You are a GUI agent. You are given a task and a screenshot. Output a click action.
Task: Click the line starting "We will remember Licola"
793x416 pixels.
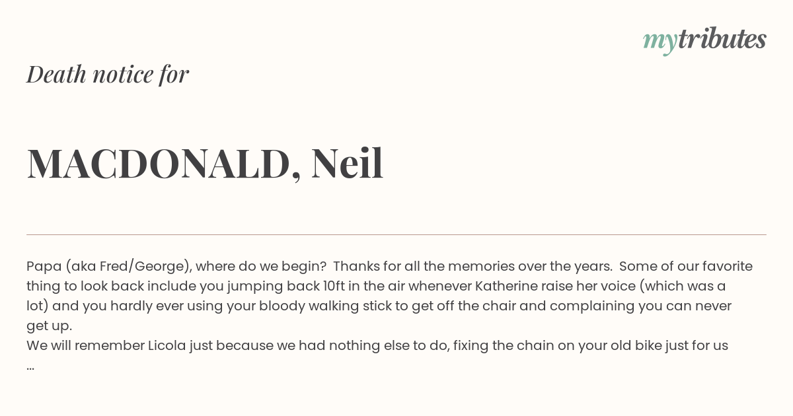click(x=377, y=345)
